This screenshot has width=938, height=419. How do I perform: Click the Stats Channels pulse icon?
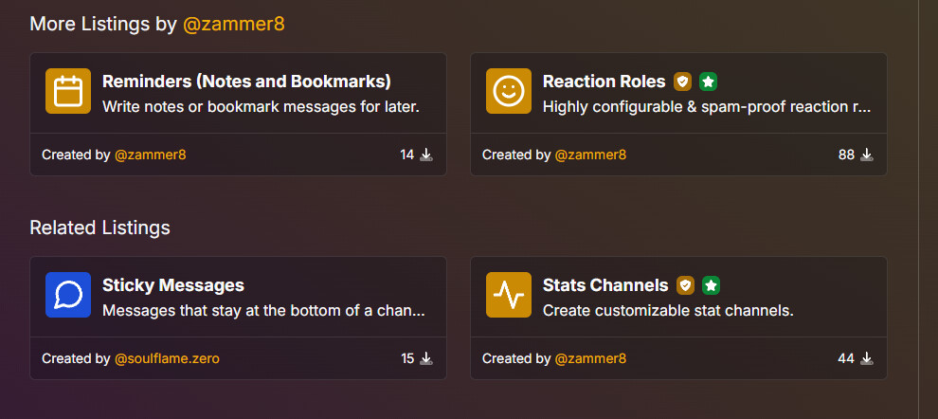coord(509,295)
